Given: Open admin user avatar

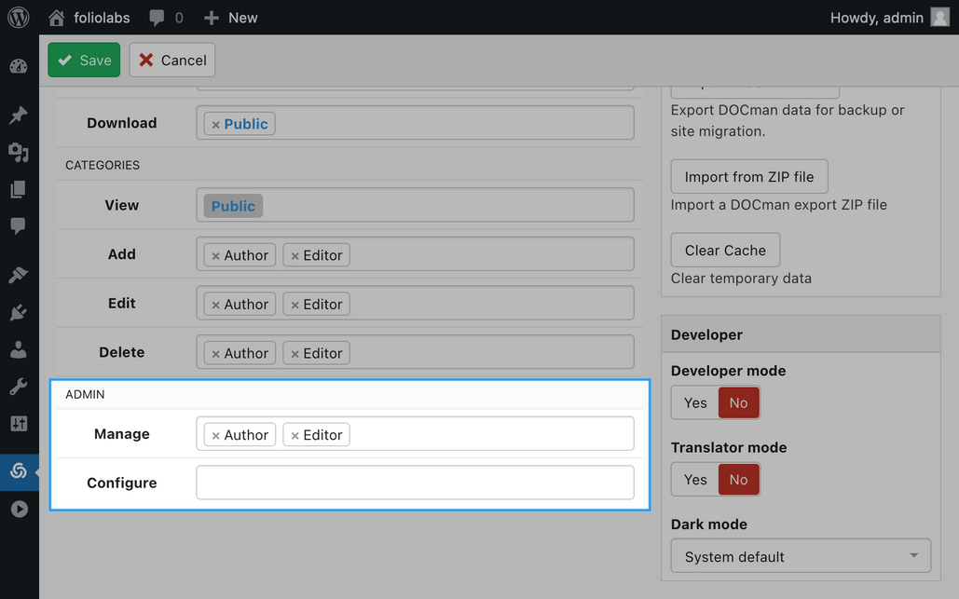Looking at the screenshot, I should pyautogui.click(x=939, y=17).
